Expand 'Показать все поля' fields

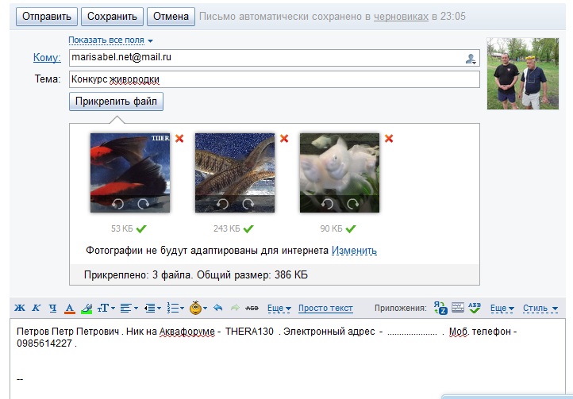(x=110, y=40)
